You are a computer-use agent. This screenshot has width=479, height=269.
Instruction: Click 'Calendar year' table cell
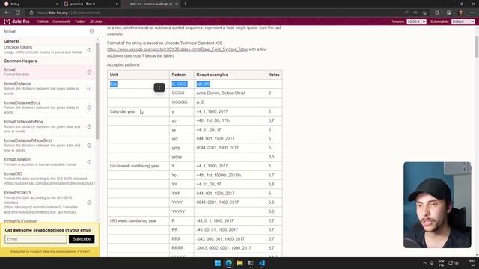coord(138,111)
